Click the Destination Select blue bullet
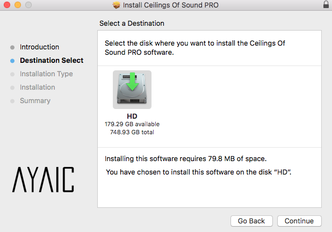The width and height of the screenshot is (332, 232). pyautogui.click(x=12, y=61)
